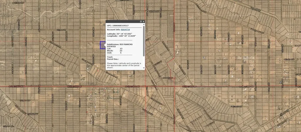This screenshot has width=301, height=132.
Task: Click the popup scrollbar down arrow
Action: point(144,68)
